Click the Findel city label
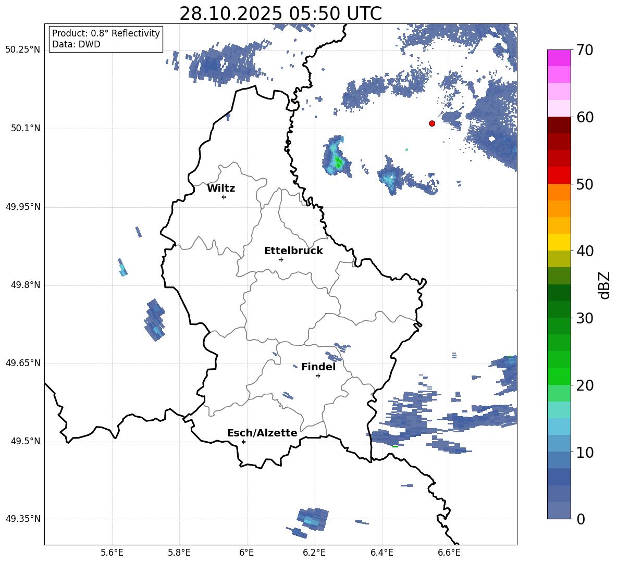Viewport: 617px width, 563px height. coord(318,367)
